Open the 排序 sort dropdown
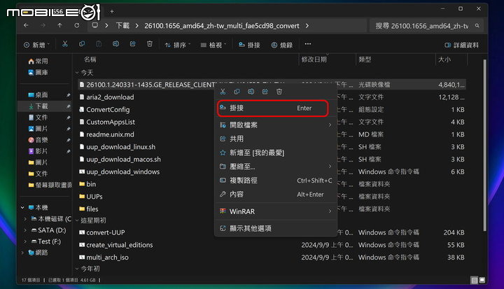504x289 pixels. tap(177, 45)
